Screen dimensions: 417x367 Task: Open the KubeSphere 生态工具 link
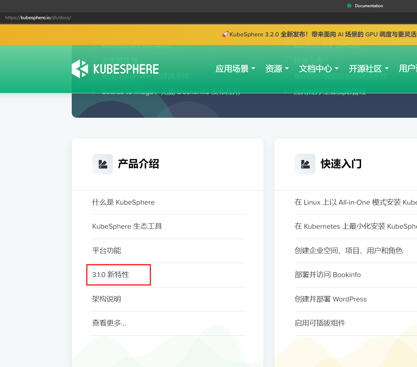pyautogui.click(x=127, y=226)
